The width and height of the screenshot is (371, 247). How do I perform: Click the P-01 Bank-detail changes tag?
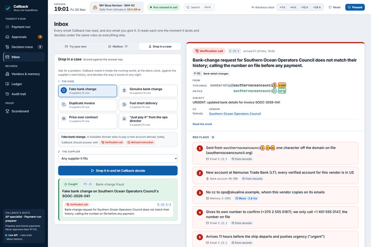(x=211, y=74)
